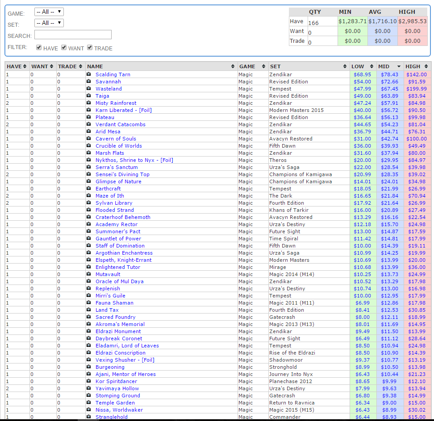
Task: Sort by WANT column header
Action: [42, 66]
